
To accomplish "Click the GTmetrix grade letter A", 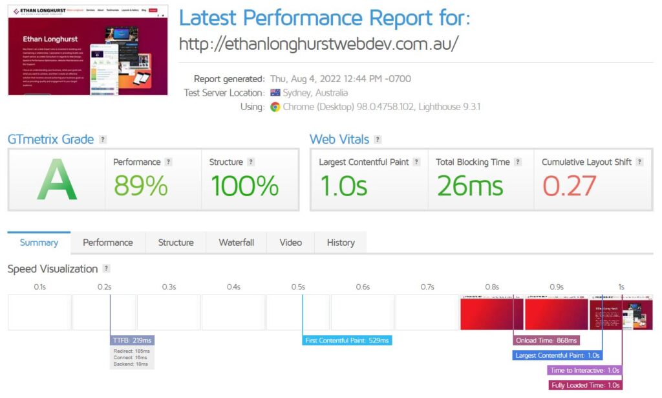I will click(x=57, y=179).
